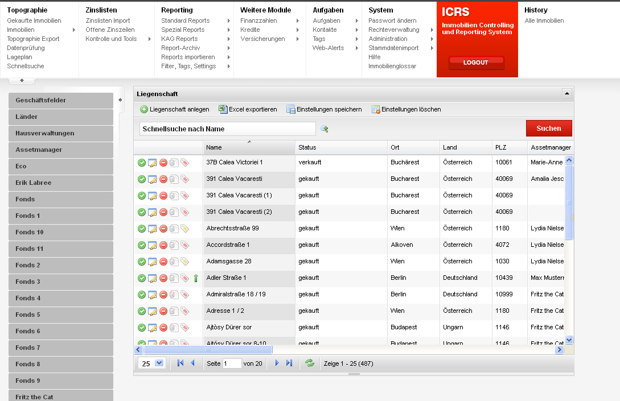
Task: Open Standard Reports menu item
Action: click(186, 20)
